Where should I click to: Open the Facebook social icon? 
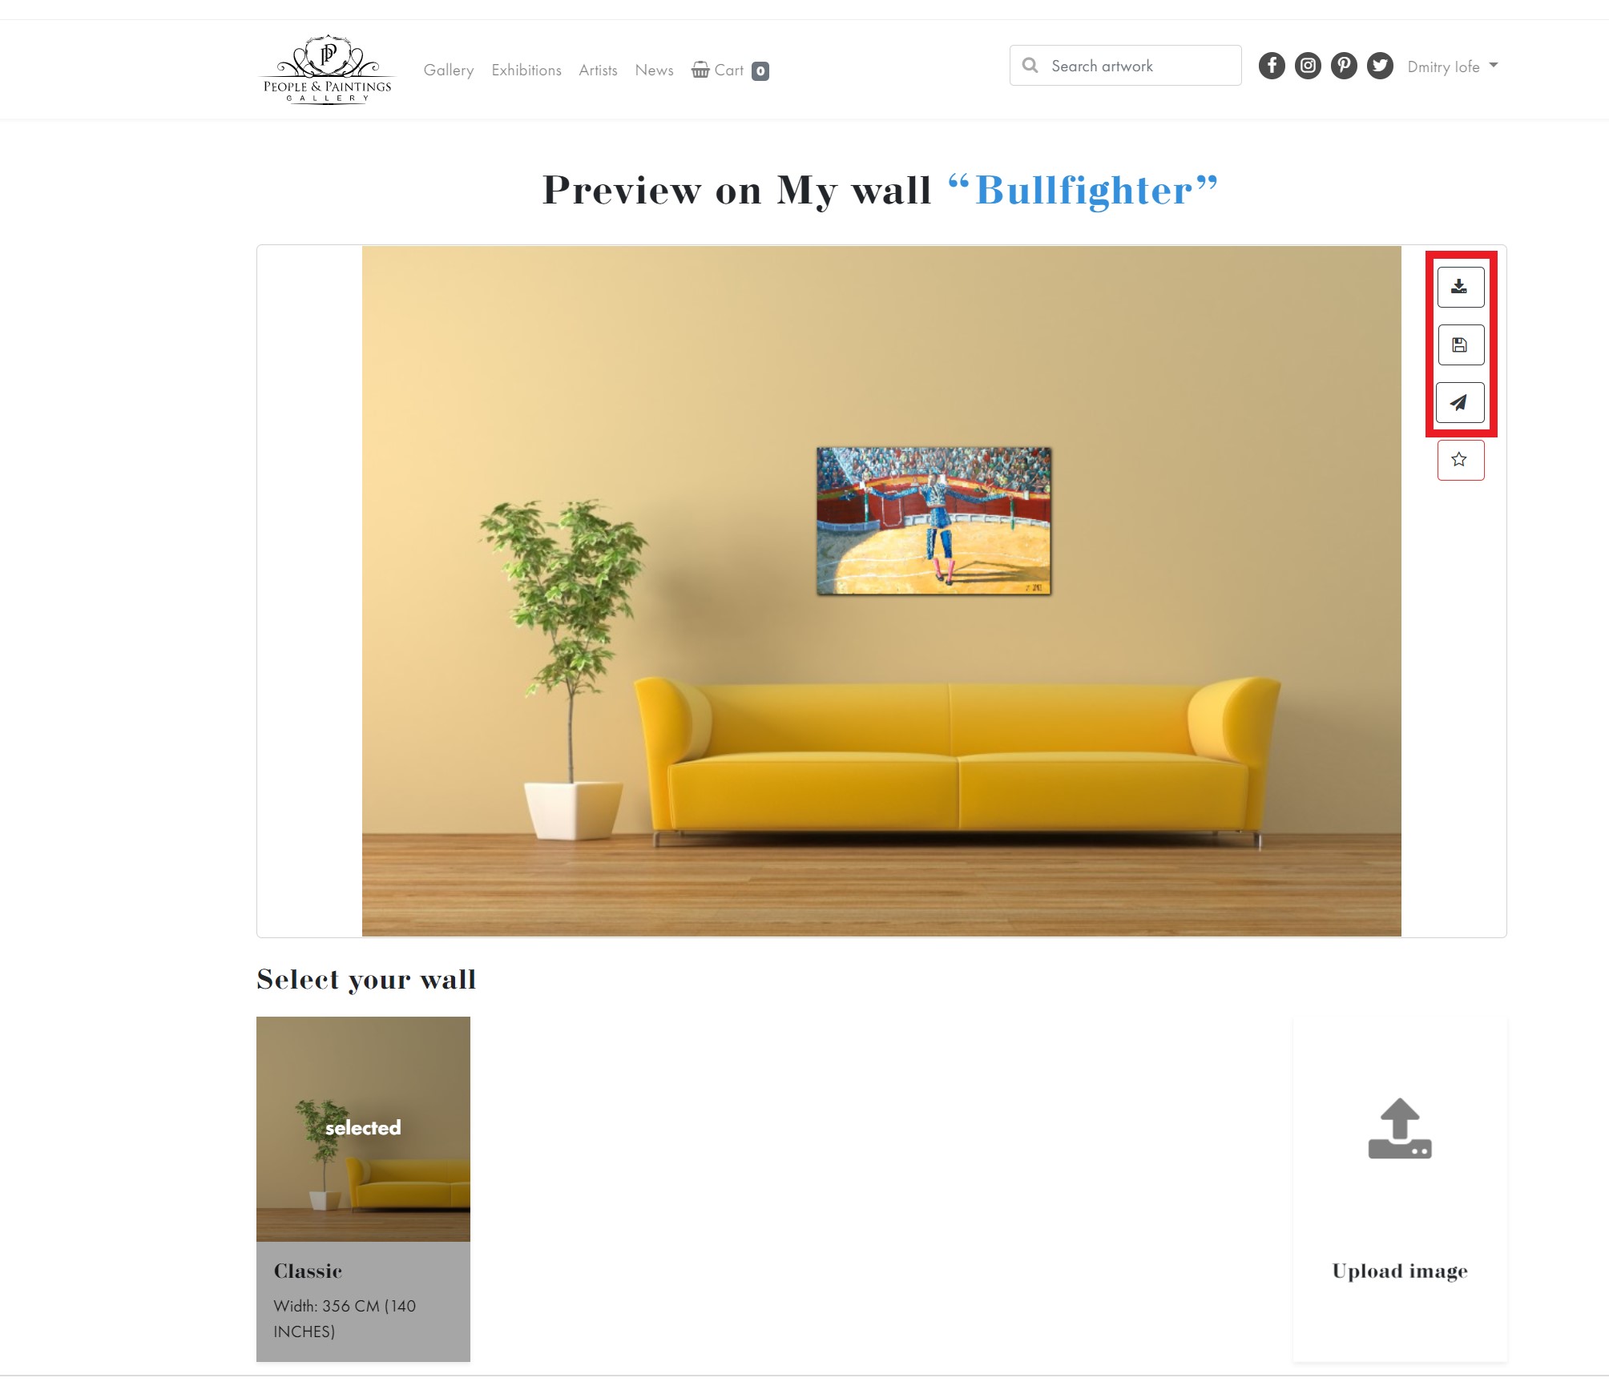[1272, 66]
